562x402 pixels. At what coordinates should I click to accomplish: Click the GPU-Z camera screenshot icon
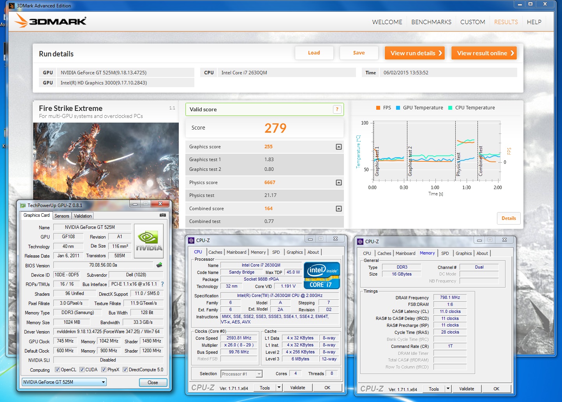(163, 215)
